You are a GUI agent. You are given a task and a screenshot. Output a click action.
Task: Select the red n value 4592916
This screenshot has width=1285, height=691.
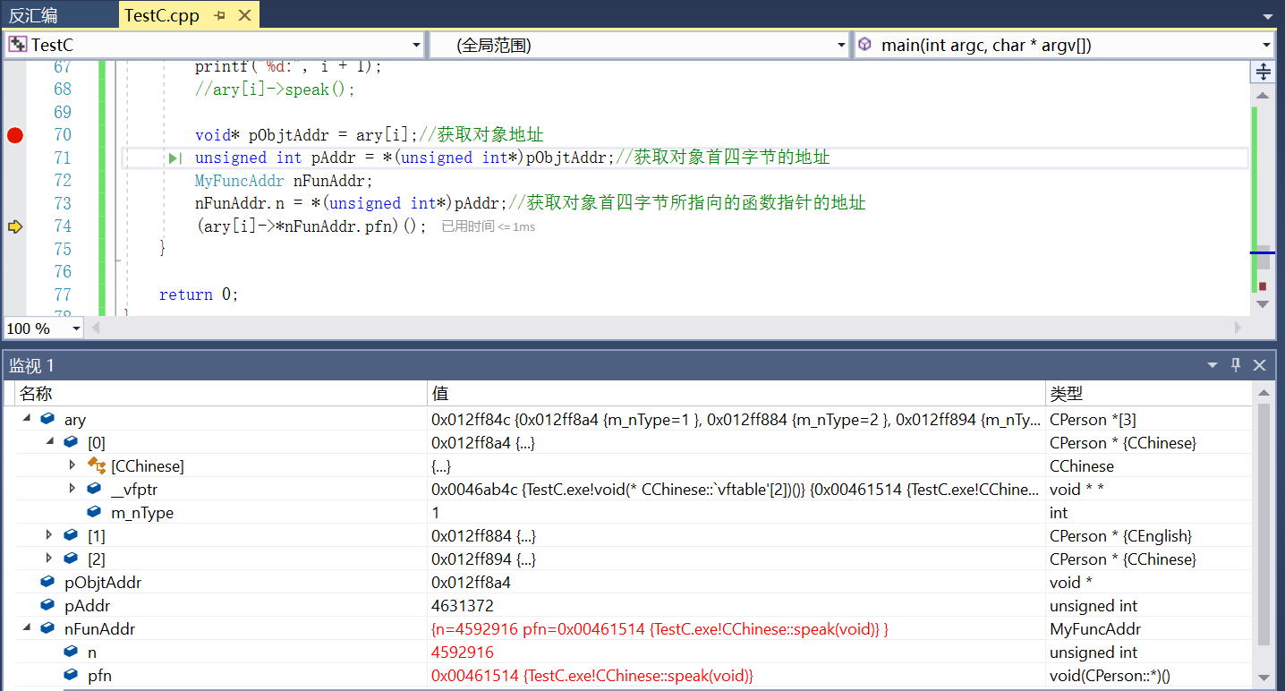(x=463, y=652)
